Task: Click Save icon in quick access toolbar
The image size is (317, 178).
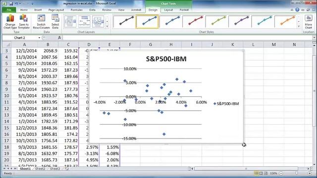Action: click(x=11, y=3)
